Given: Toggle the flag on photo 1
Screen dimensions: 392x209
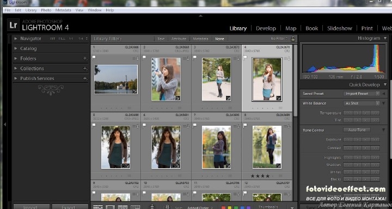Looking at the screenshot, I should (94, 58).
